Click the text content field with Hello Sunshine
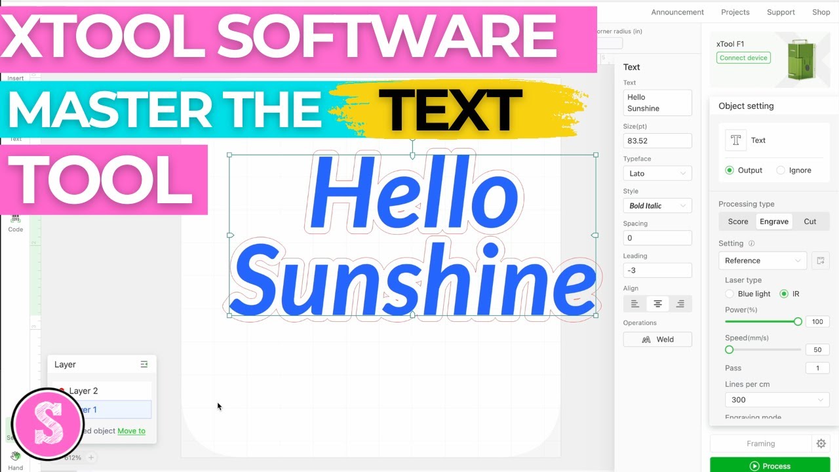The height and width of the screenshot is (472, 839). tap(657, 103)
